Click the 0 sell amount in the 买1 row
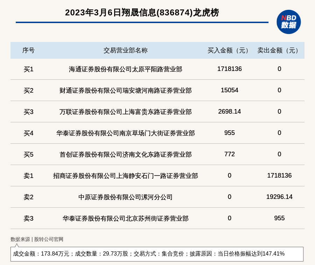315x265 pixels. (279, 69)
